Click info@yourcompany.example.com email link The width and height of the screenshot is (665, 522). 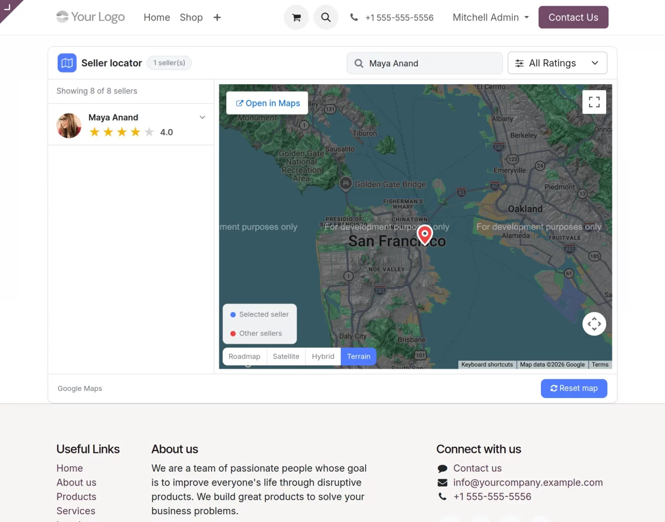[x=528, y=483]
